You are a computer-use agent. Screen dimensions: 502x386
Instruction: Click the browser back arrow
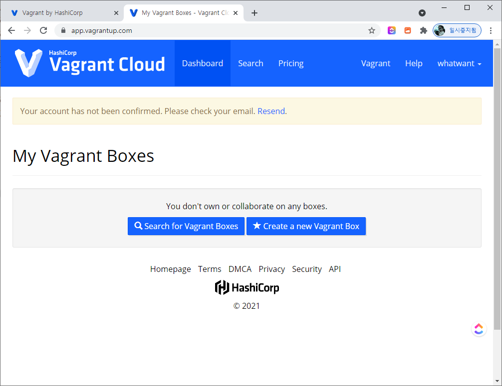click(11, 31)
